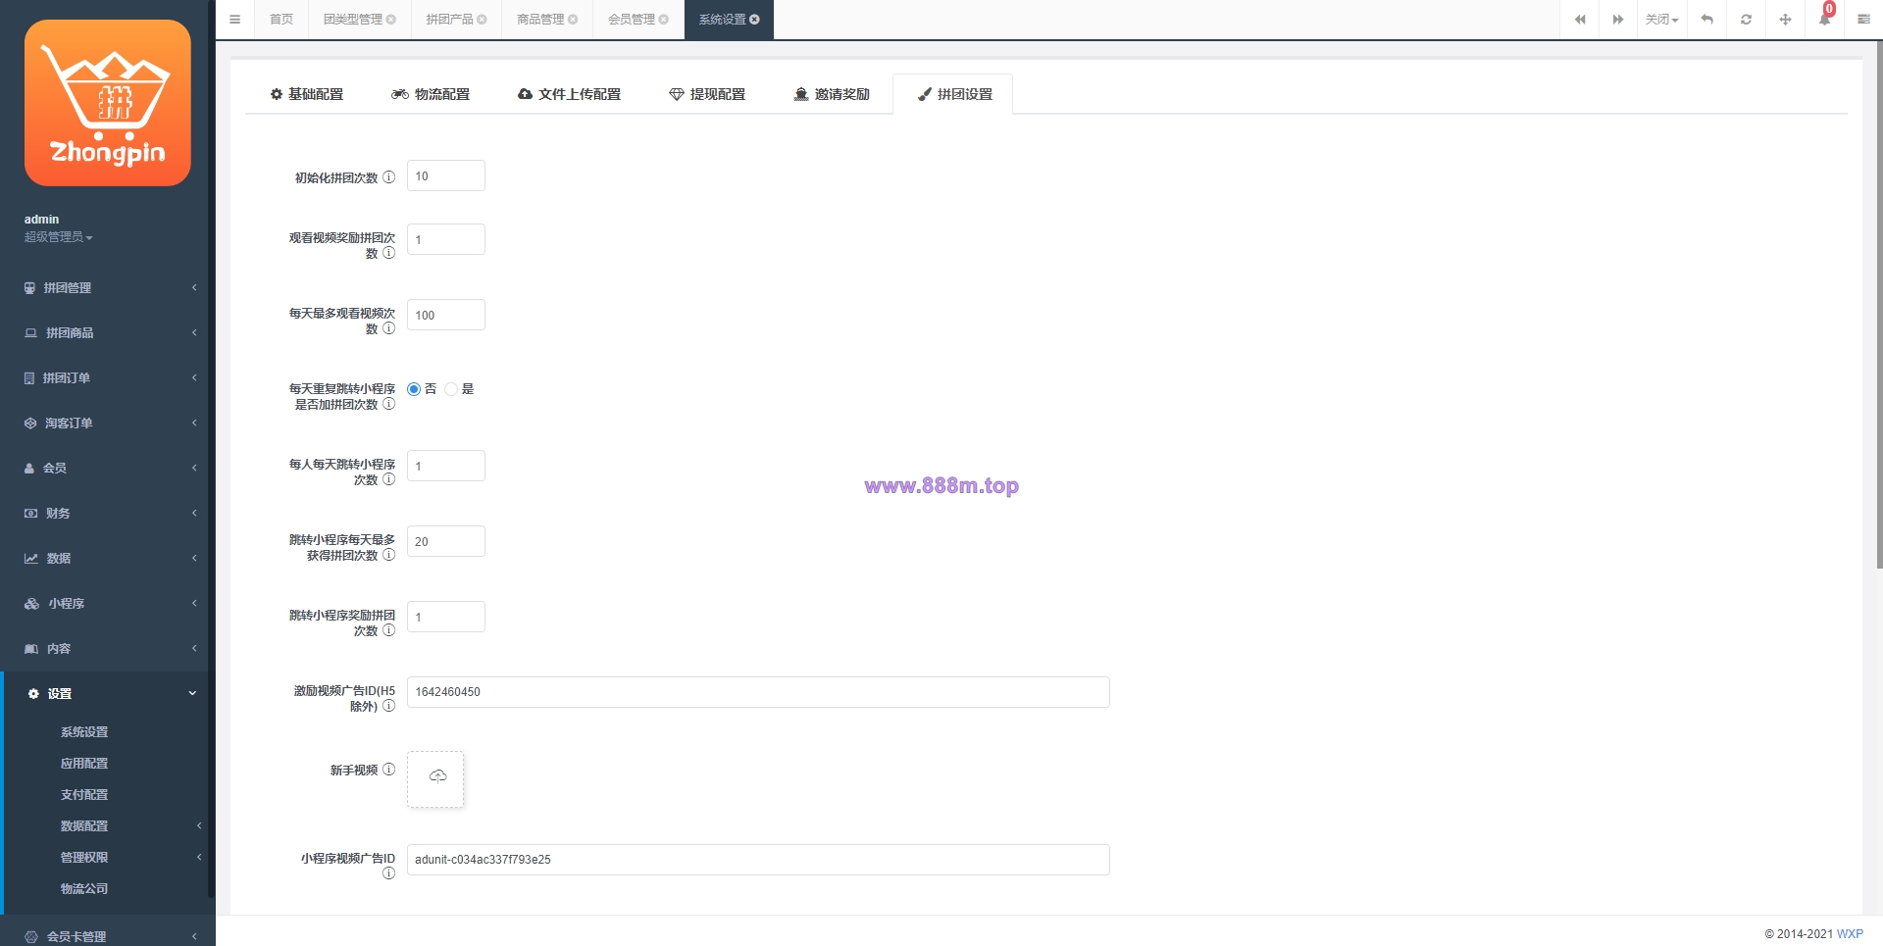Click the notification bell icon

1824,20
